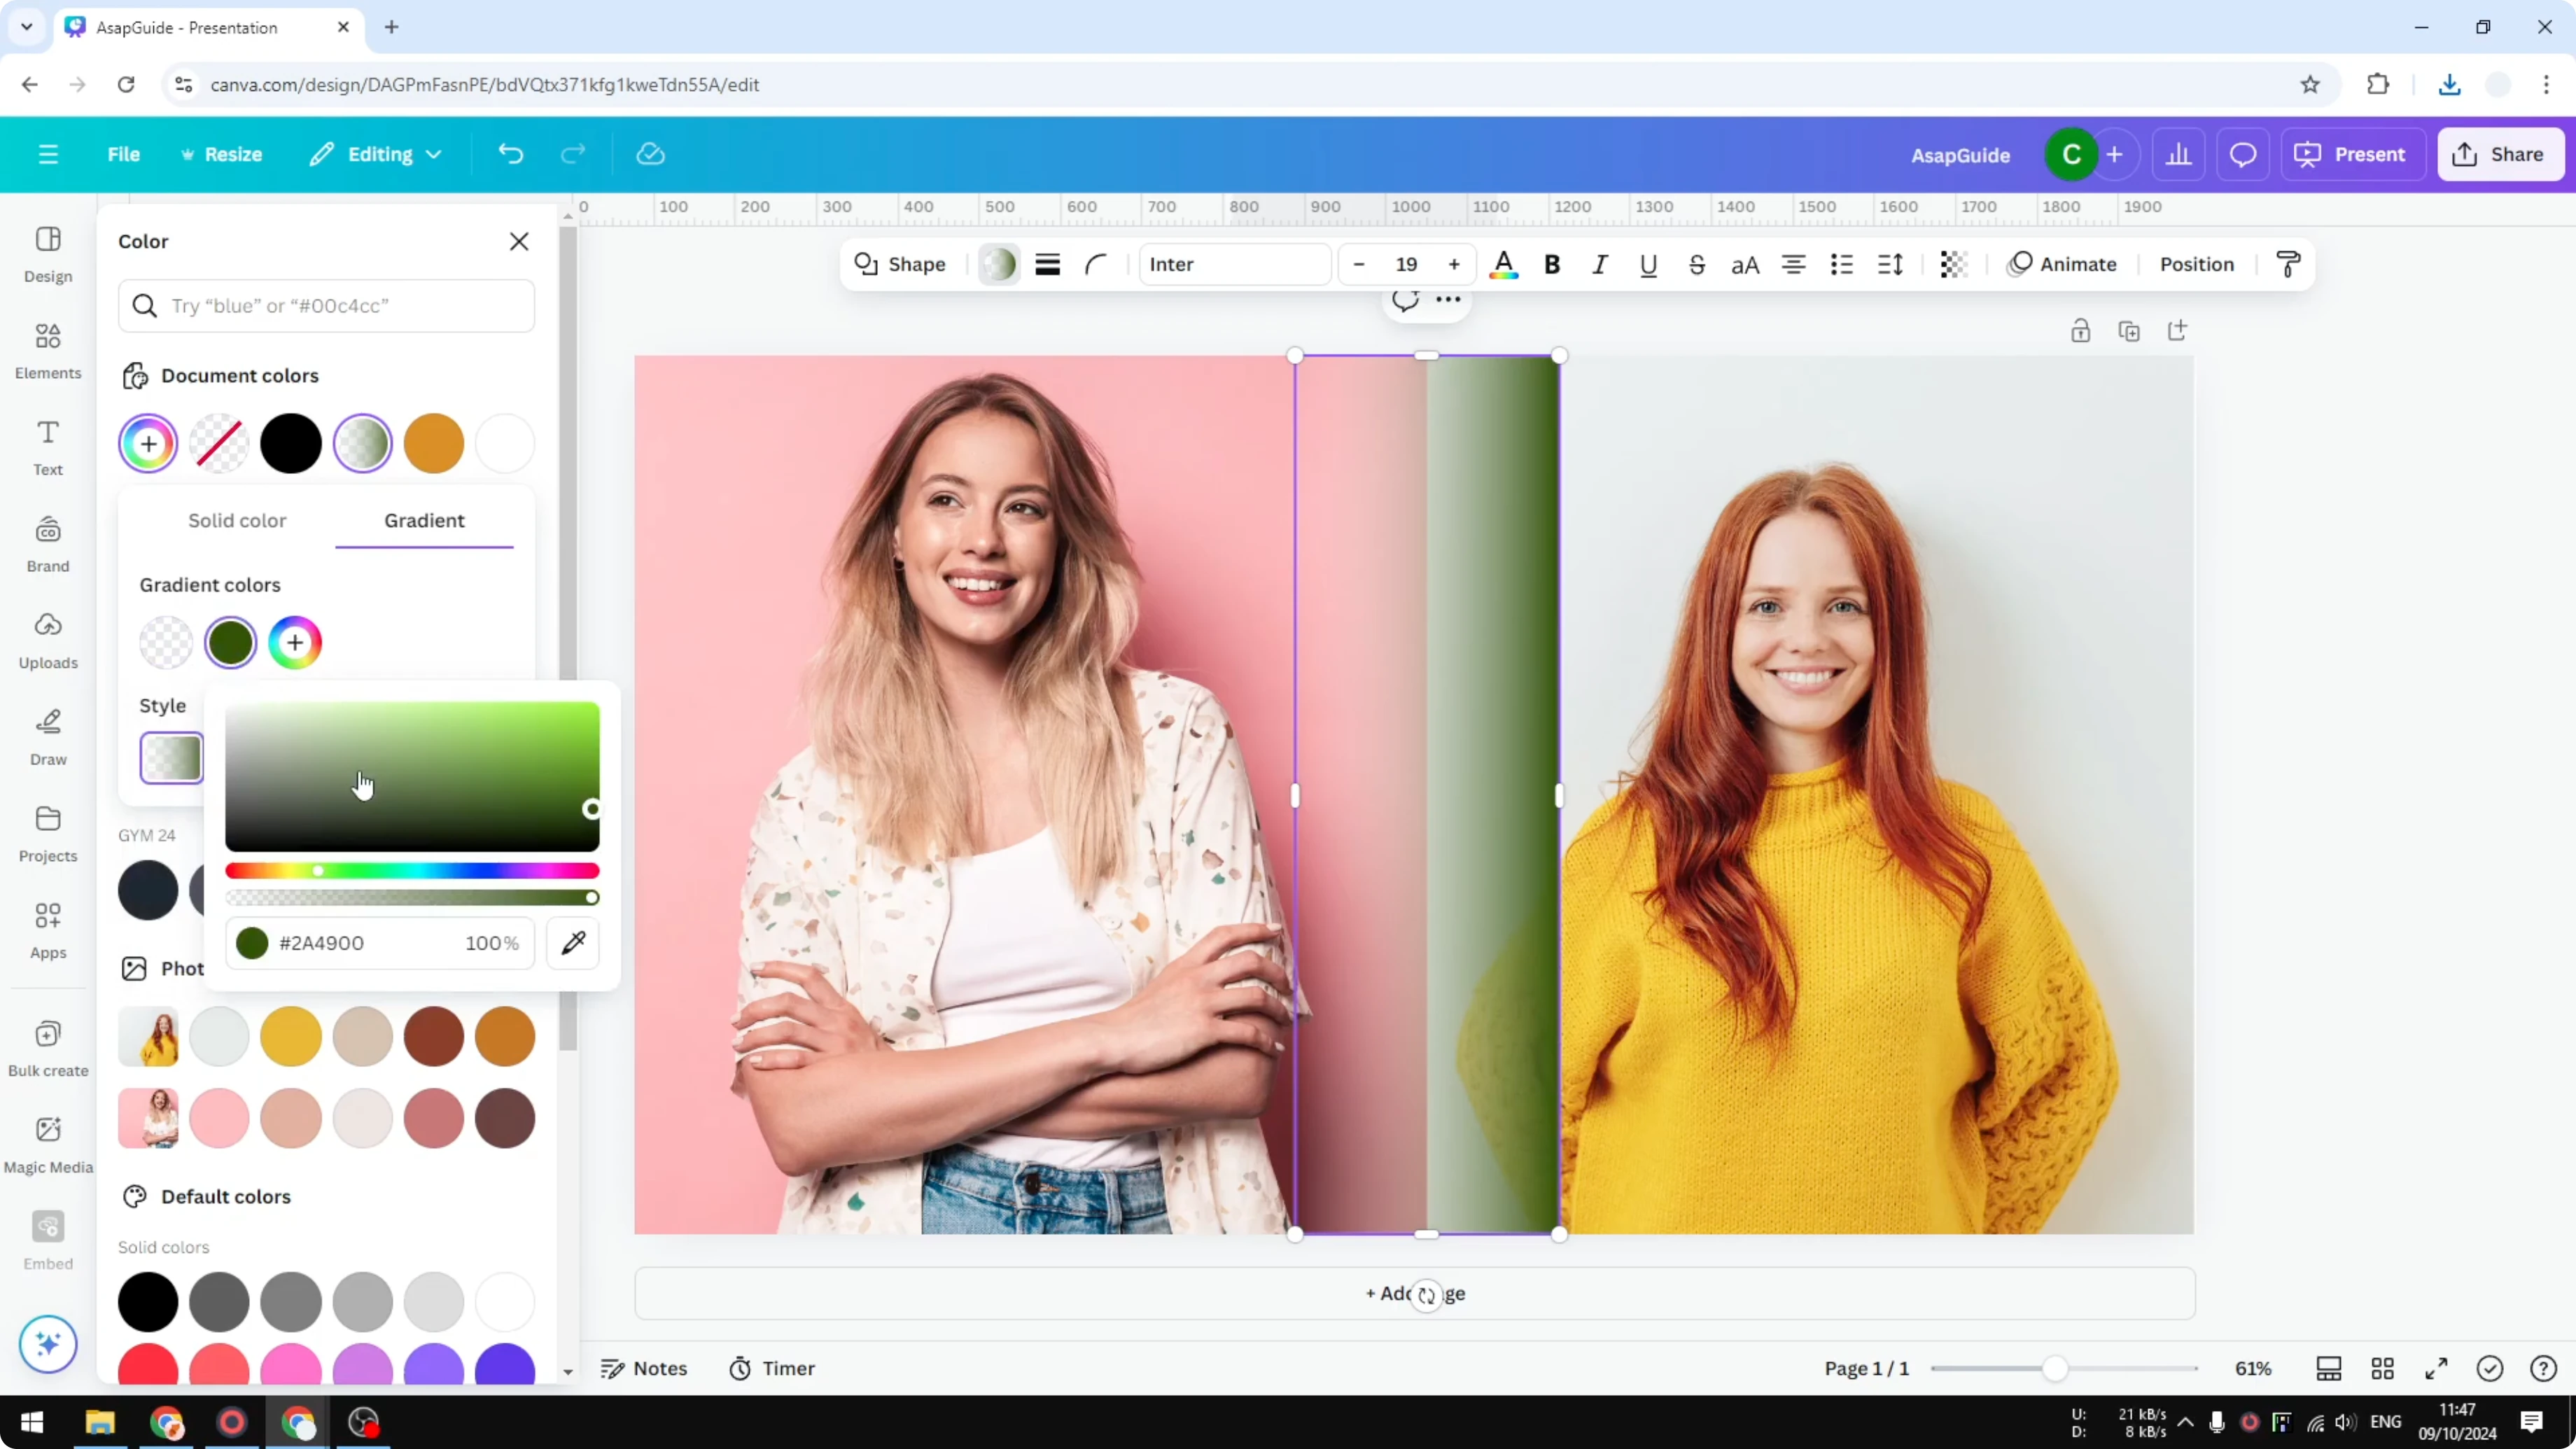2576x1449 pixels.
Task: Toggle strikethrough formatting
Action: 1697,264
